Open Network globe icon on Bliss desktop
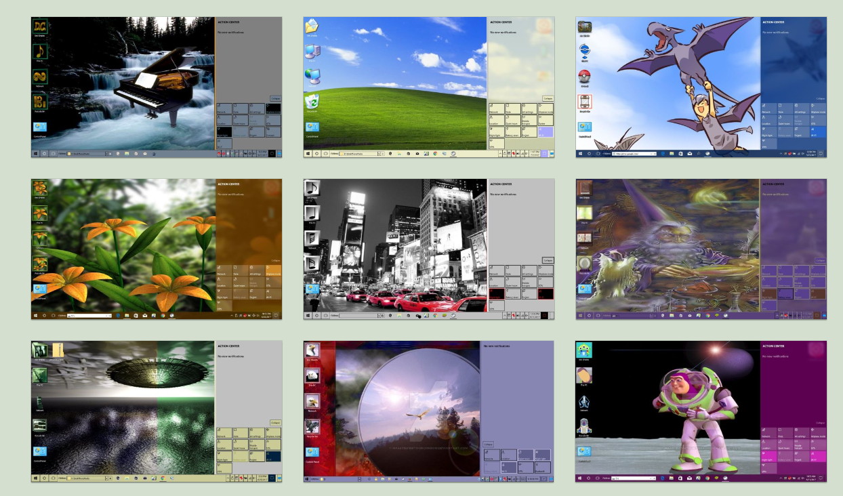 coord(312,75)
